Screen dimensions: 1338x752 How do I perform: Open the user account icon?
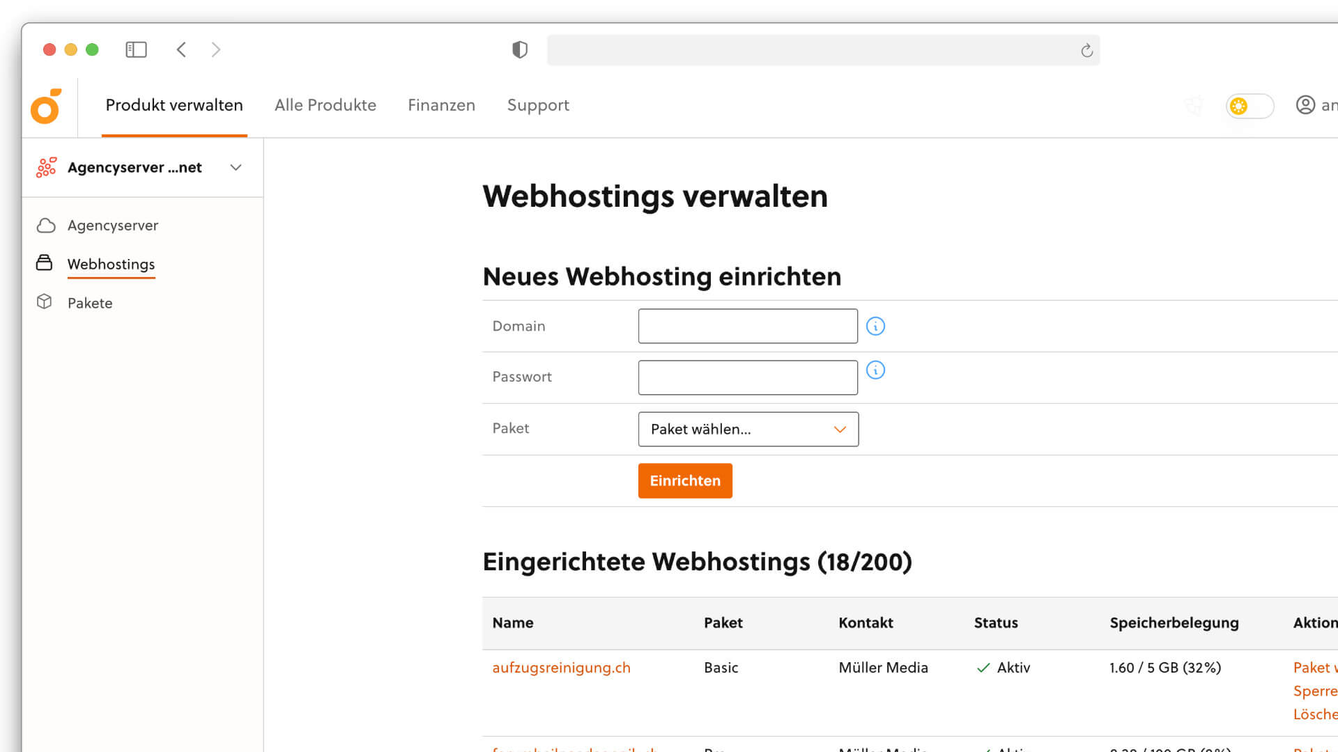click(1305, 105)
